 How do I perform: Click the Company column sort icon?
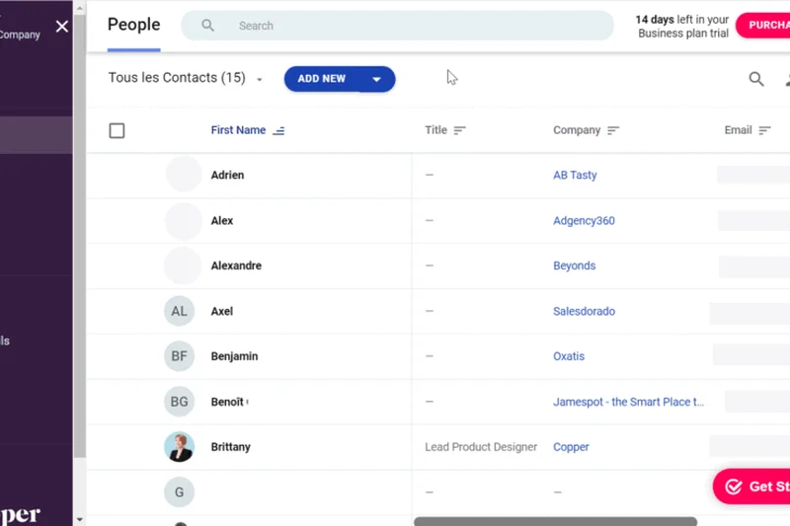(613, 130)
